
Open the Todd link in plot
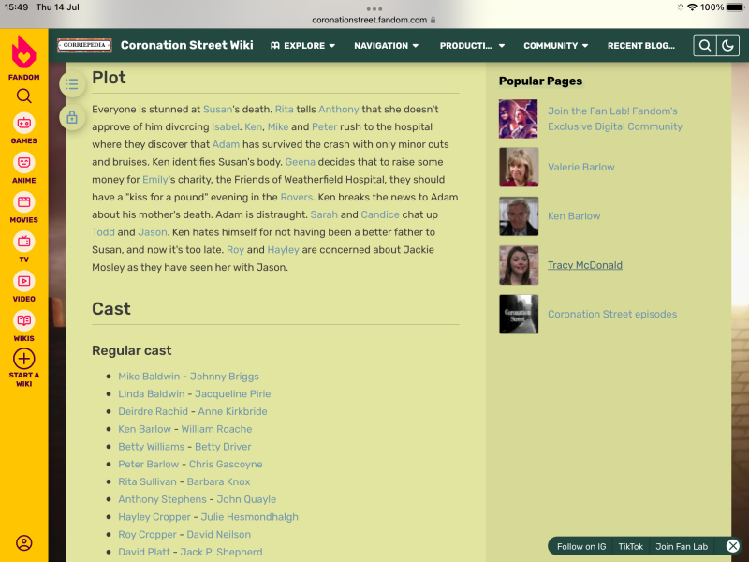[x=103, y=232]
